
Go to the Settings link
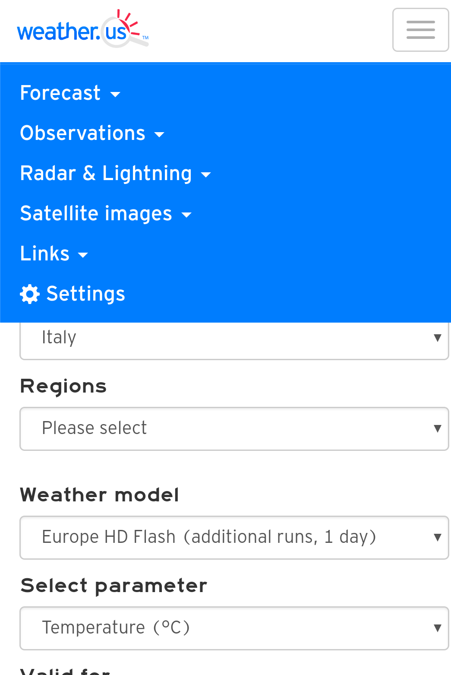(x=85, y=294)
